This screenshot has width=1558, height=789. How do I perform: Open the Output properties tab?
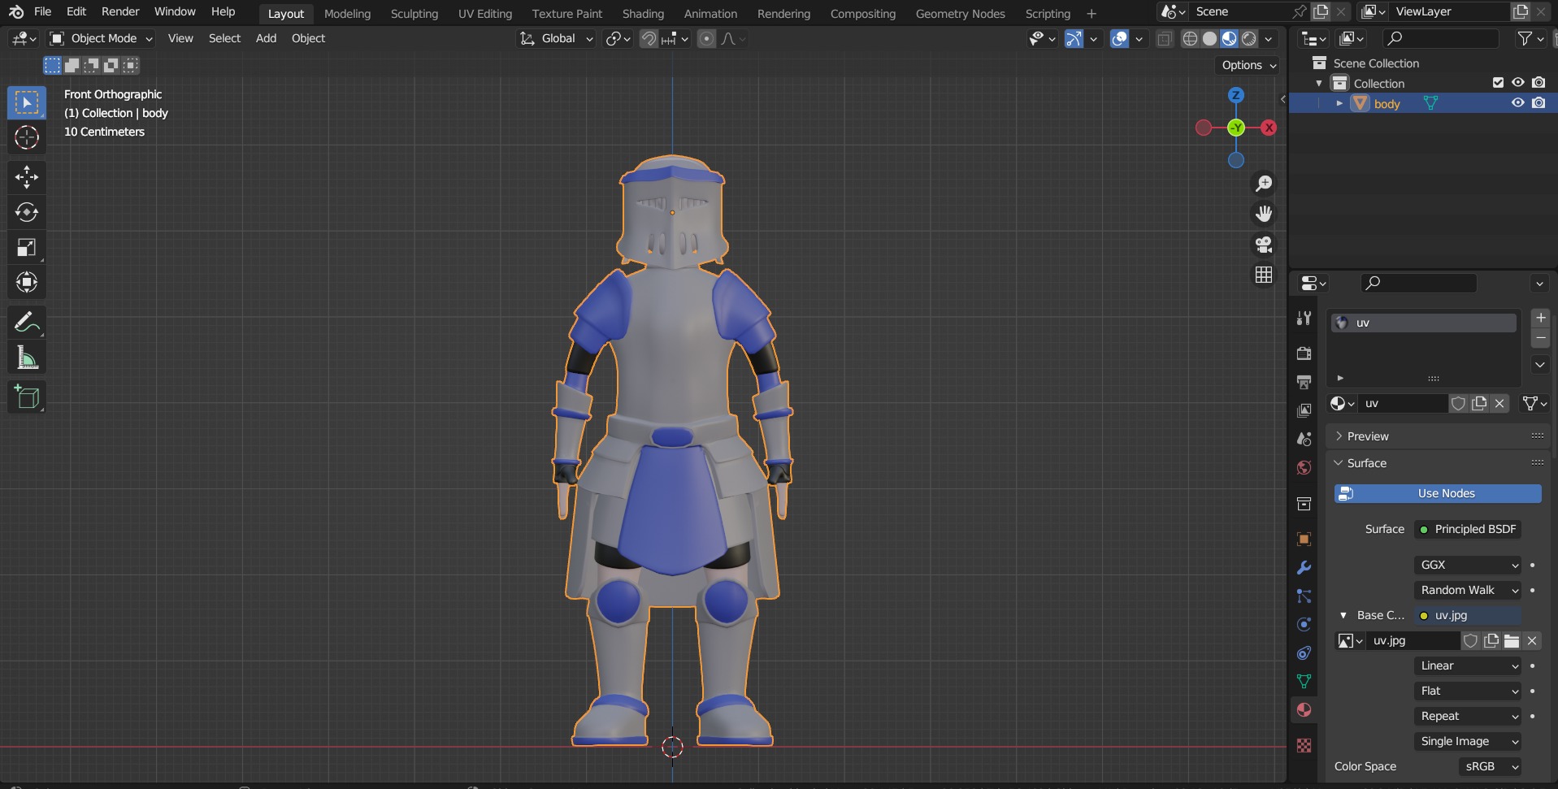point(1304,382)
